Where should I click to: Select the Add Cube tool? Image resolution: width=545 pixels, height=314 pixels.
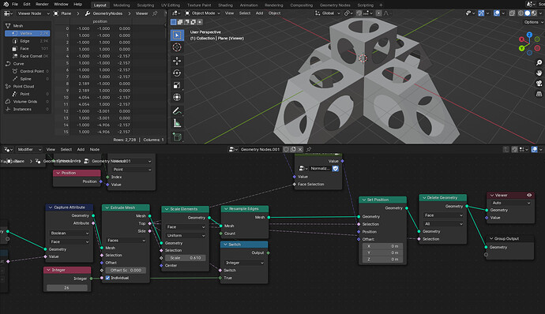point(177,136)
